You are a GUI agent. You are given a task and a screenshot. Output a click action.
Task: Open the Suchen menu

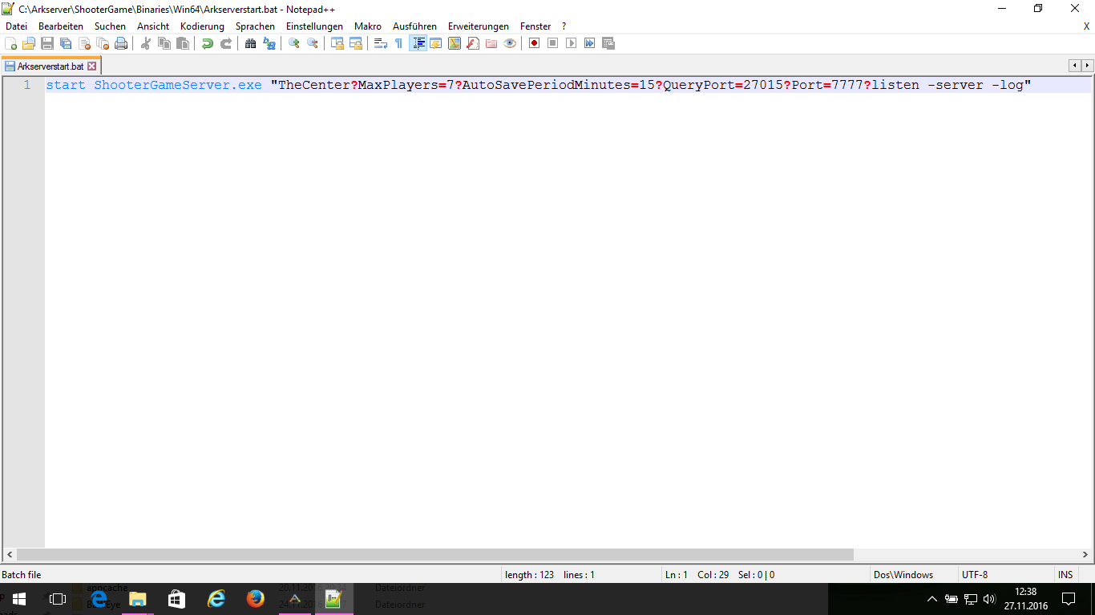click(x=110, y=26)
